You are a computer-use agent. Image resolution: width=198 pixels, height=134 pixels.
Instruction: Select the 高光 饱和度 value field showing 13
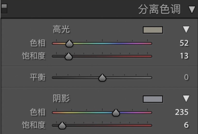pos(184,56)
